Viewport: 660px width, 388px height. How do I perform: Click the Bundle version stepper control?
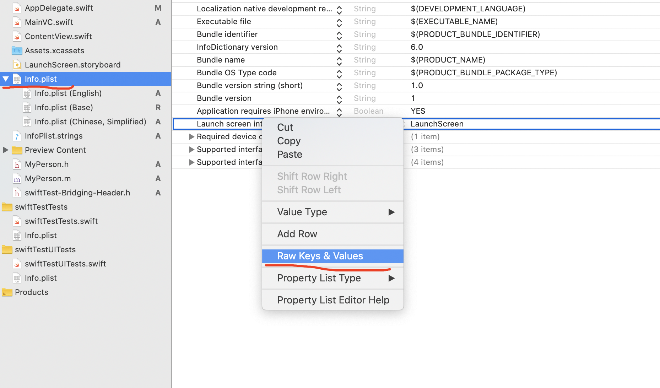[339, 98]
